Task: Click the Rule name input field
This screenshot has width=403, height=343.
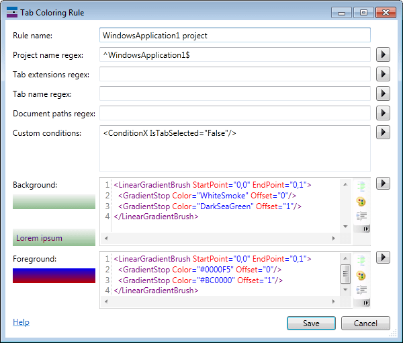Action: coord(235,35)
